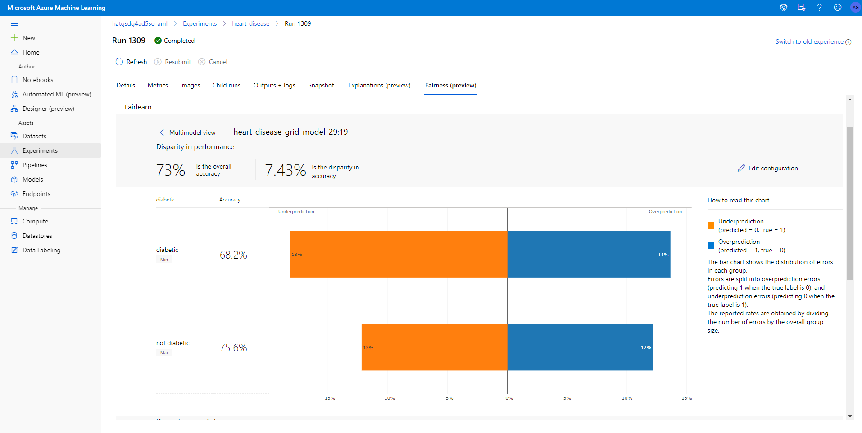
Task: Open the Explanations (preview) tab
Action: pyautogui.click(x=379, y=85)
